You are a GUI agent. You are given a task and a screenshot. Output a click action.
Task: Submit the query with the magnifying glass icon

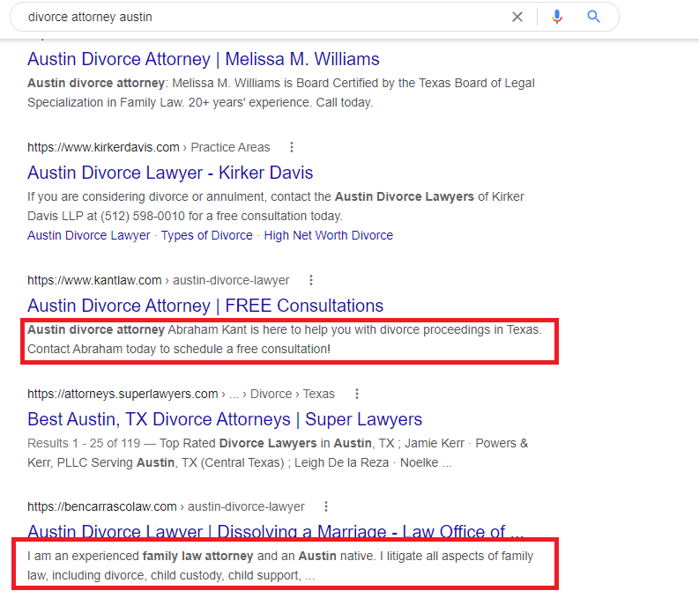(x=593, y=17)
